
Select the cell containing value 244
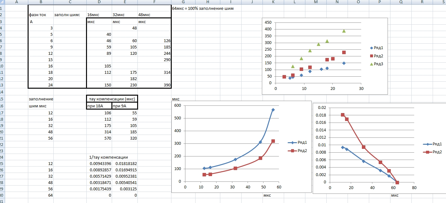point(154,54)
